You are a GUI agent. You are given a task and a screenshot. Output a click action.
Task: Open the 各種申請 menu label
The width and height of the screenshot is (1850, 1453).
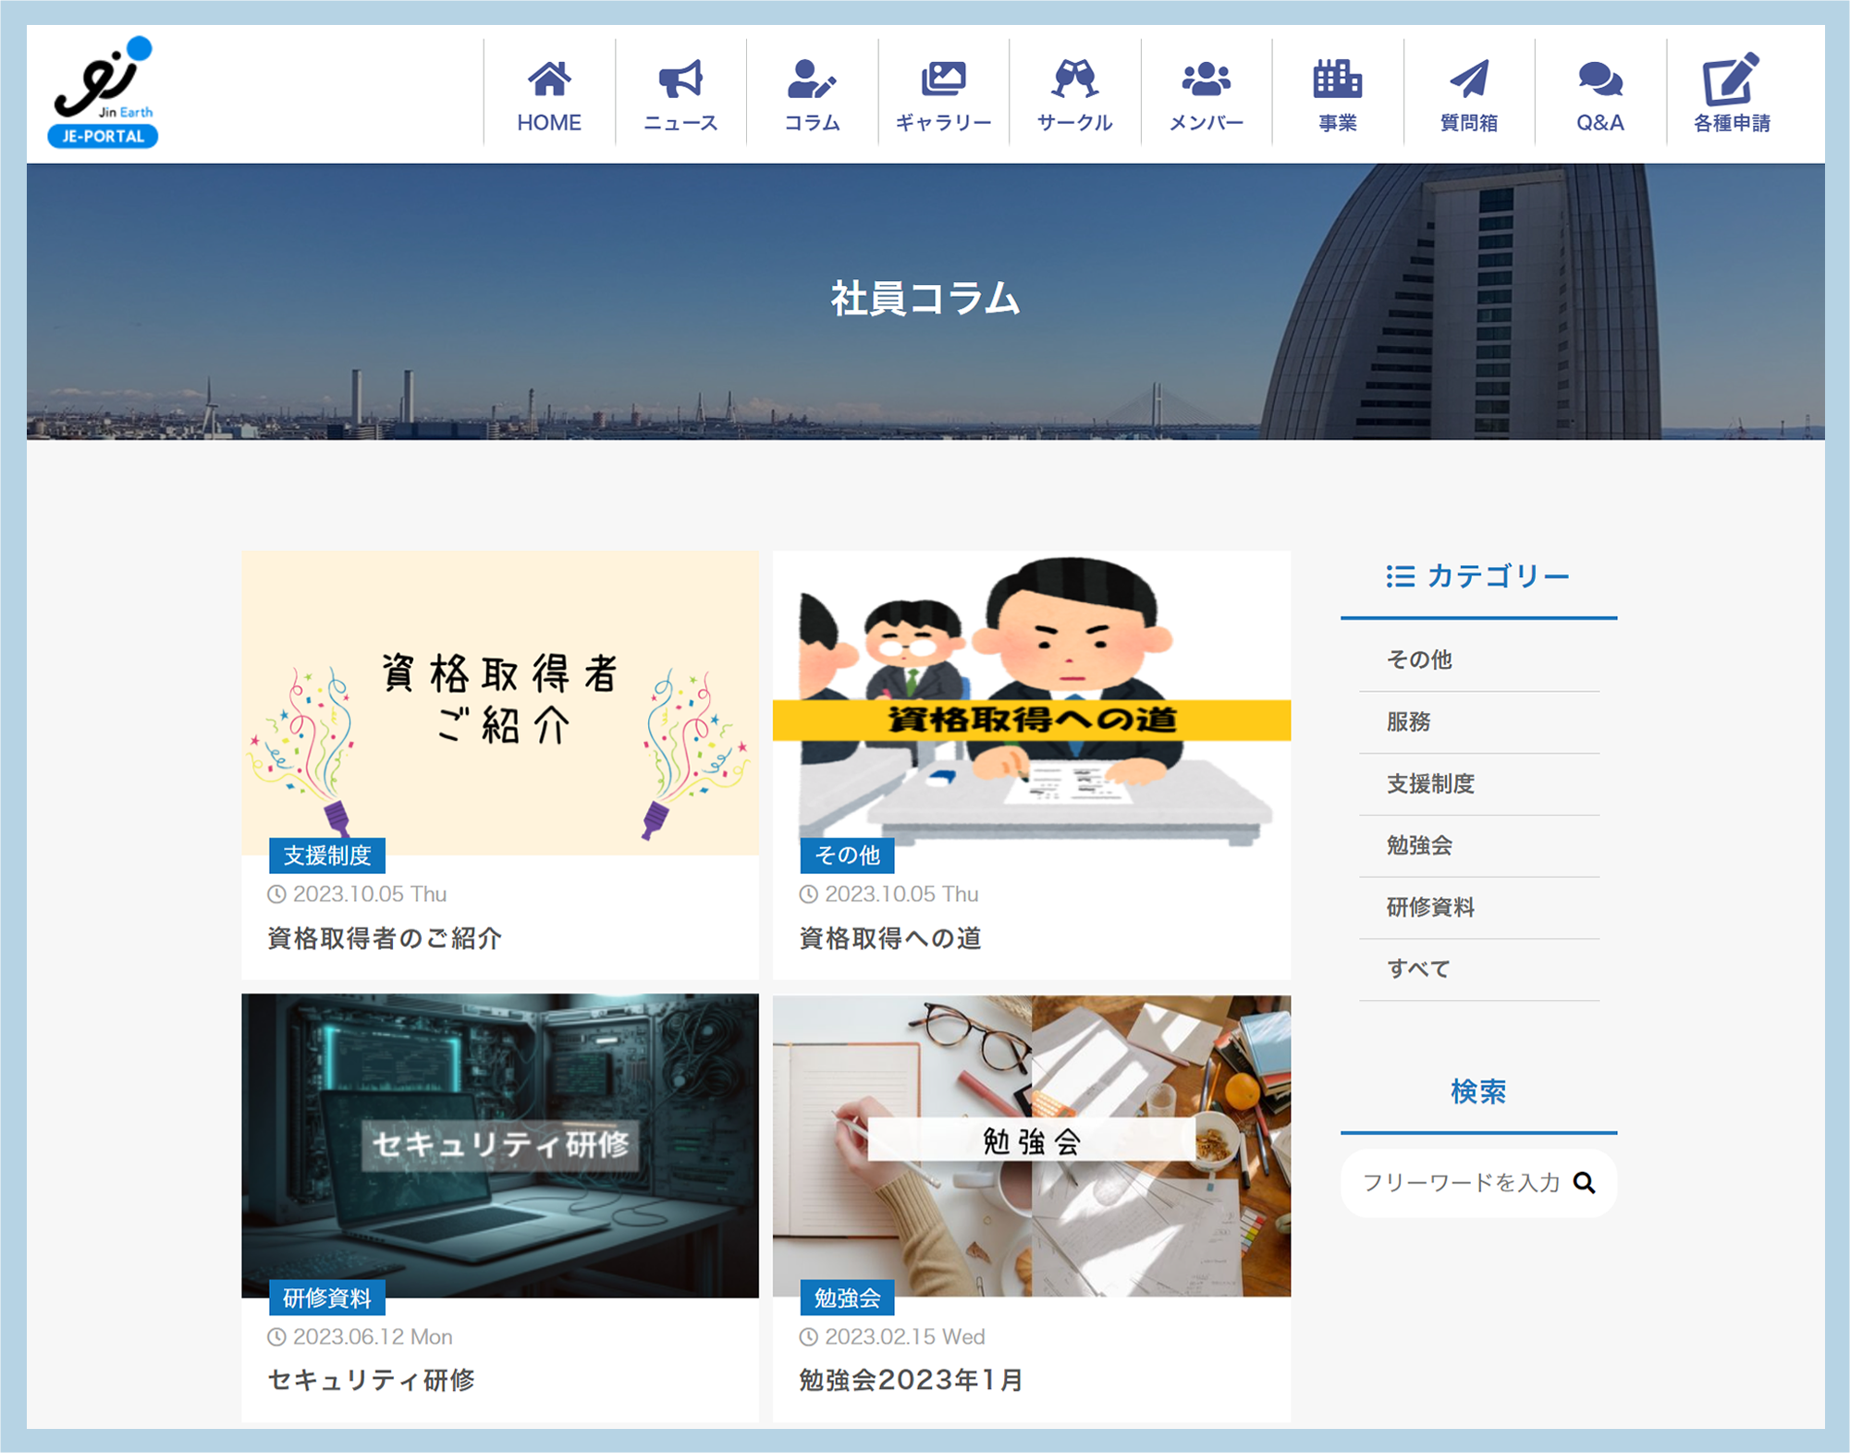coord(1732,123)
